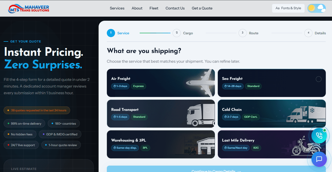Click the "99% on-time delivery" chip

[24, 124]
